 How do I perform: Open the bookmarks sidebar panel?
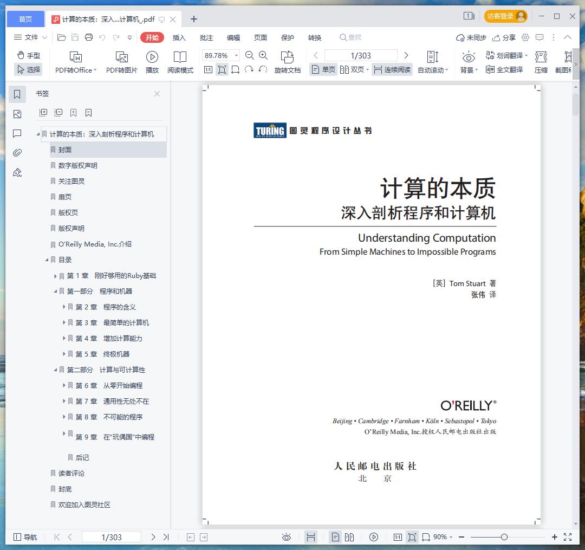[17, 94]
